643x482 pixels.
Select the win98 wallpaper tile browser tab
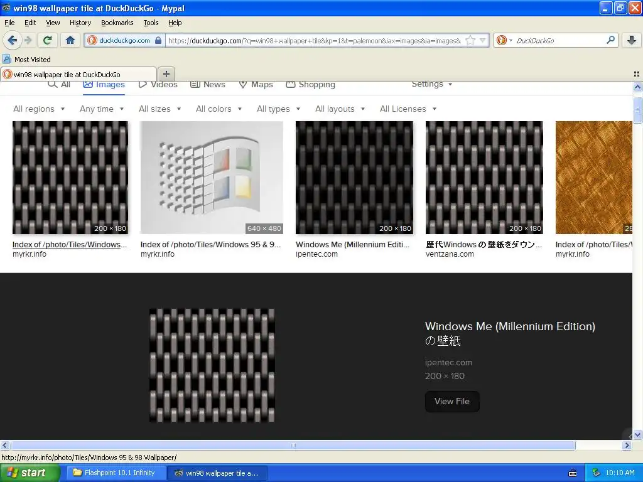[78, 74]
